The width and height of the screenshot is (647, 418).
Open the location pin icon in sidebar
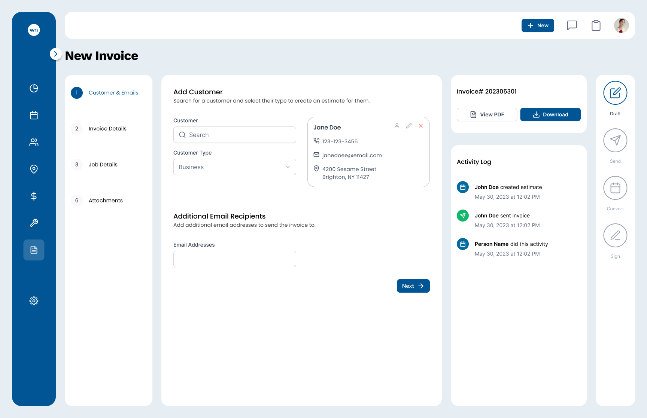point(34,169)
